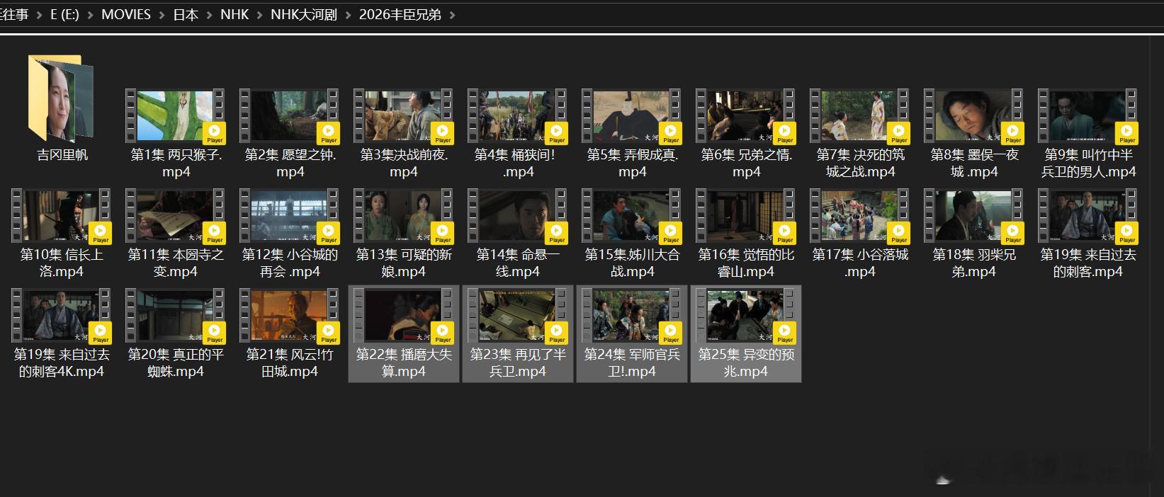Select non-4K 第19集 来自过去的刺客.mp4 thumbnail
This screenshot has height=497, width=1164.
pyautogui.click(x=1087, y=216)
